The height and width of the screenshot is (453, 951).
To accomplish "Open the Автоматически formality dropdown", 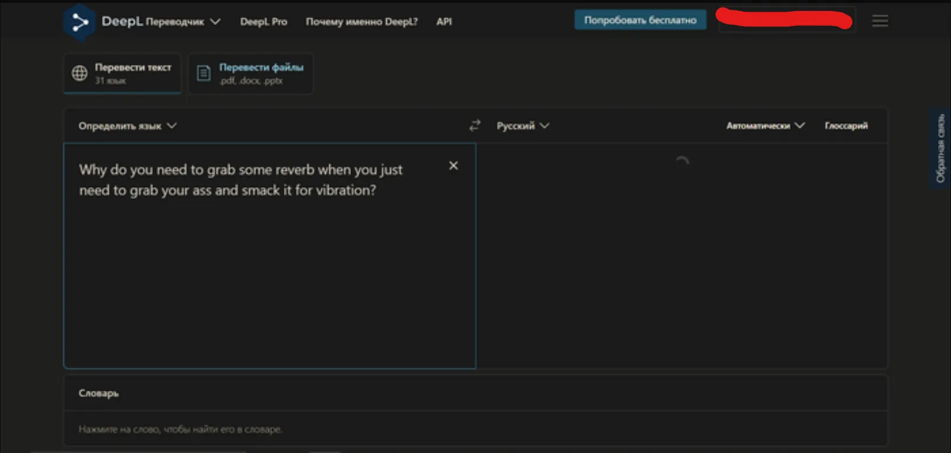I will 765,126.
